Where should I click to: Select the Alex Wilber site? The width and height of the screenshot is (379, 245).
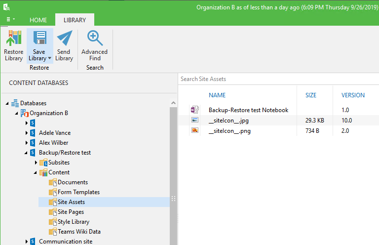[54, 143]
